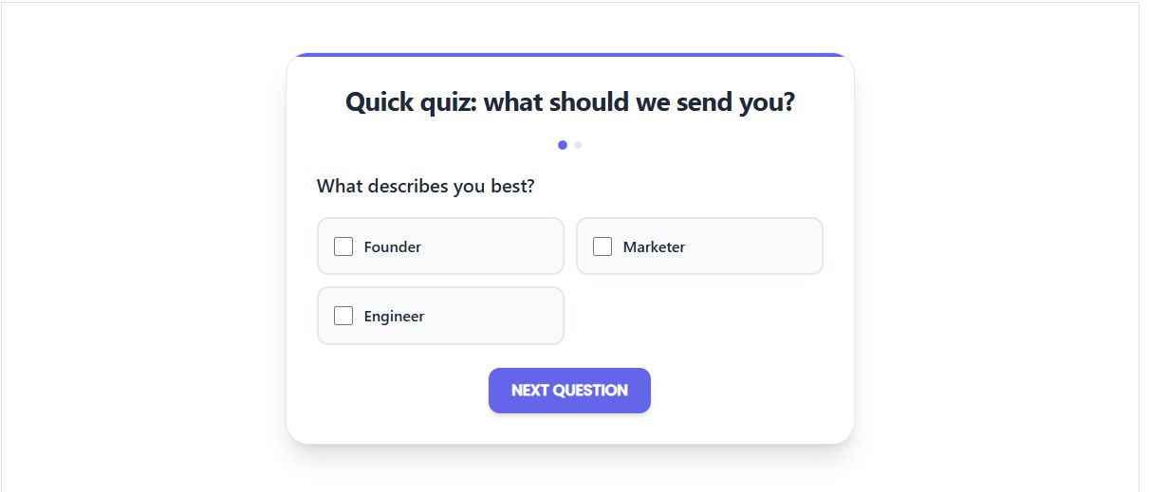The image size is (1149, 492).
Task: Click the "Quick quiz" heading text
Action: pyautogui.click(x=410, y=101)
